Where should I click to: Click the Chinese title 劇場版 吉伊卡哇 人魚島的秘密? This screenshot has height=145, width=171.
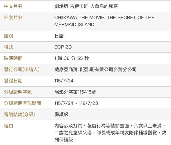pos(86,6)
